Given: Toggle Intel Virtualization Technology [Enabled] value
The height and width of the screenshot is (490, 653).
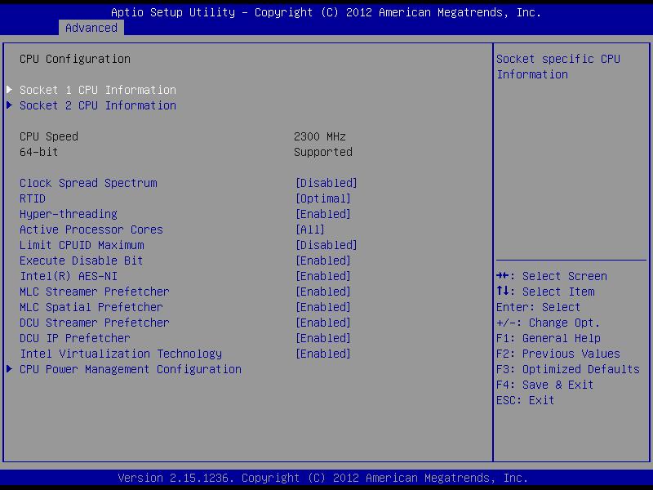Looking at the screenshot, I should 323,354.
